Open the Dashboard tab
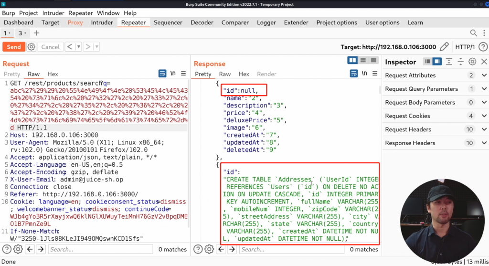The height and width of the screenshot is (266, 489). [19, 22]
